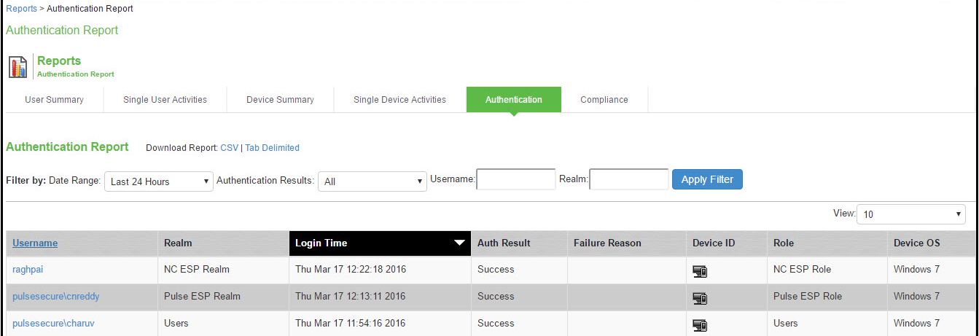Image resolution: width=979 pixels, height=336 pixels.
Task: Download report as Tab Delimited
Action: coord(272,148)
